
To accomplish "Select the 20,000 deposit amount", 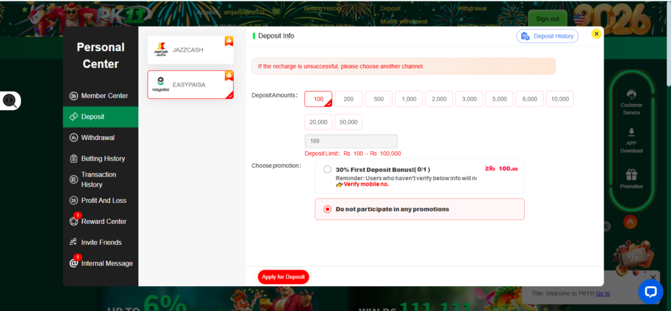I will (x=318, y=122).
